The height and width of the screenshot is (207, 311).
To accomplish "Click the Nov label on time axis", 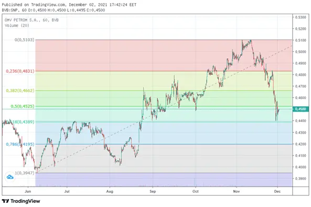I will (x=237, y=191).
